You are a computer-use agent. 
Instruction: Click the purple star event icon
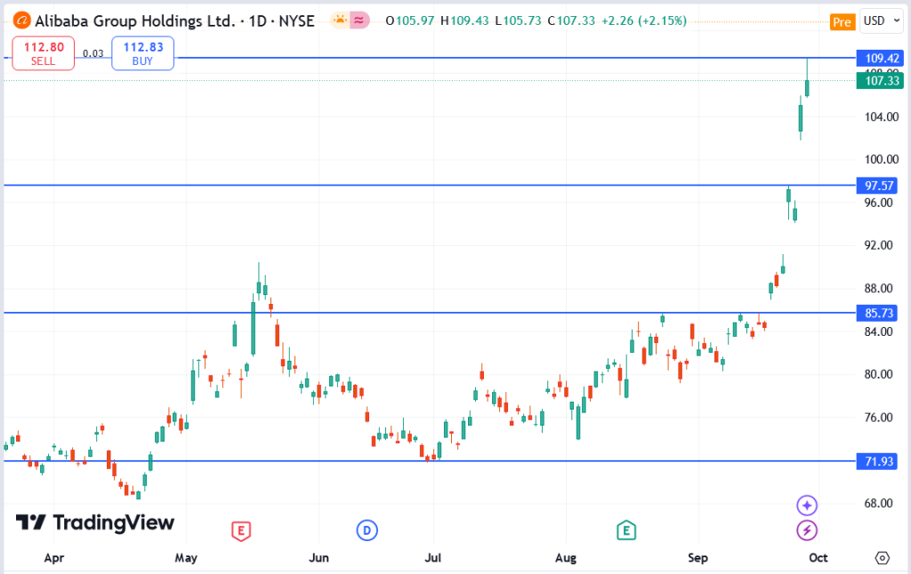(x=806, y=506)
